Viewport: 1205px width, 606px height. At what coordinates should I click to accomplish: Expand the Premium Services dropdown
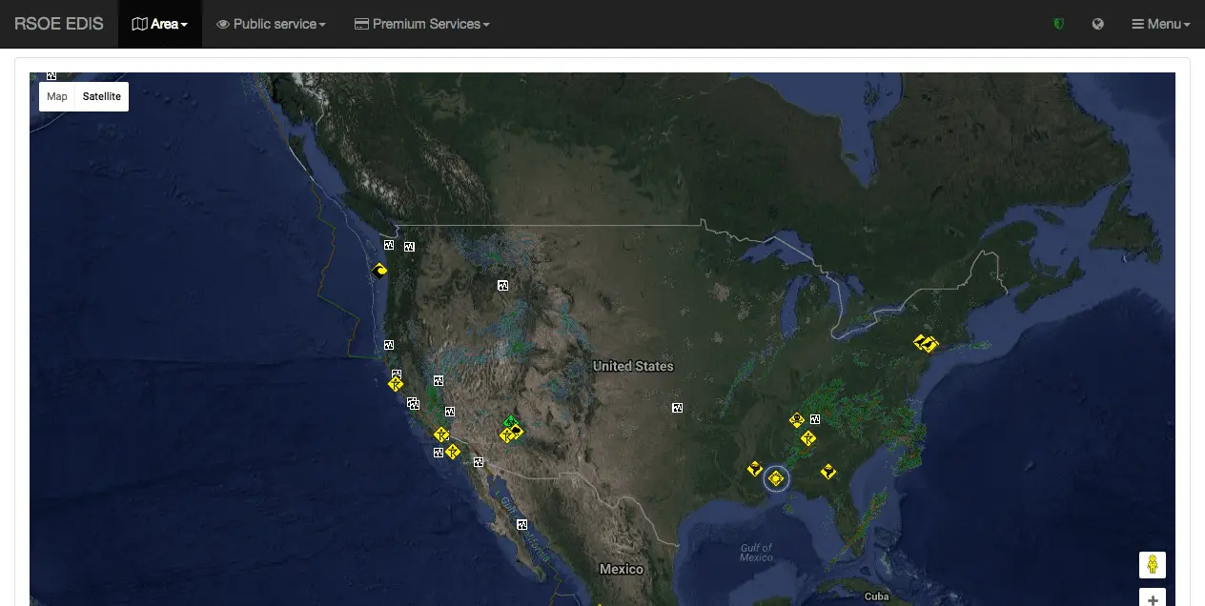422,24
